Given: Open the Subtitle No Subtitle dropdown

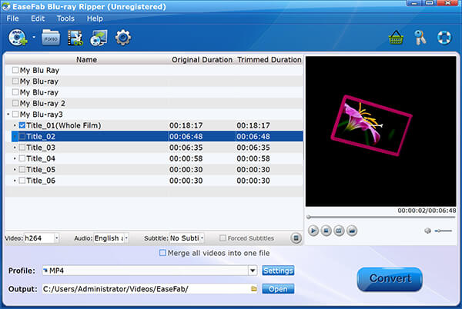Looking at the screenshot, I should [x=202, y=238].
